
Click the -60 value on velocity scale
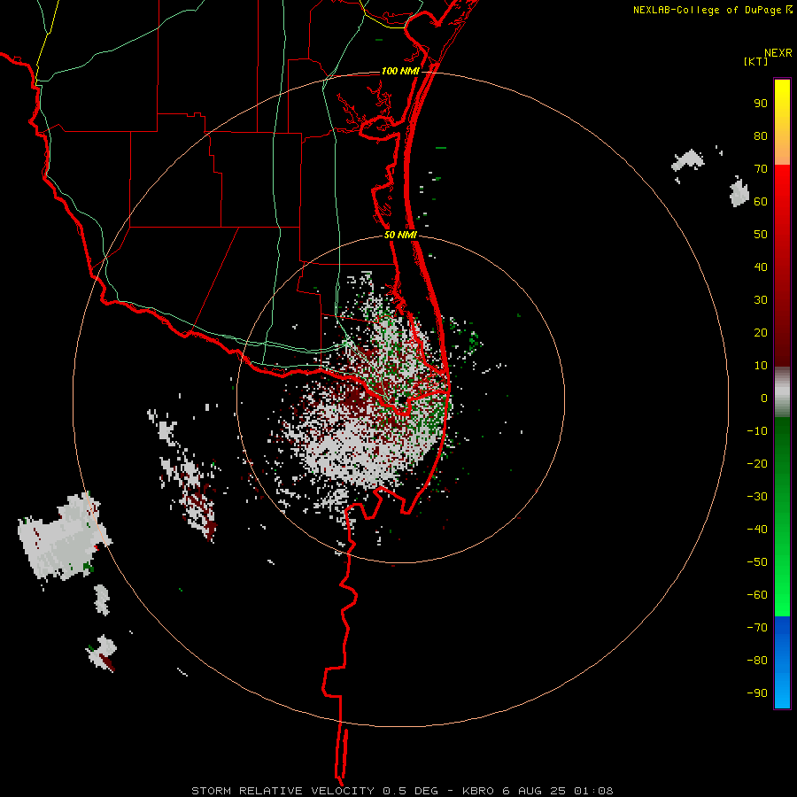coord(757,595)
